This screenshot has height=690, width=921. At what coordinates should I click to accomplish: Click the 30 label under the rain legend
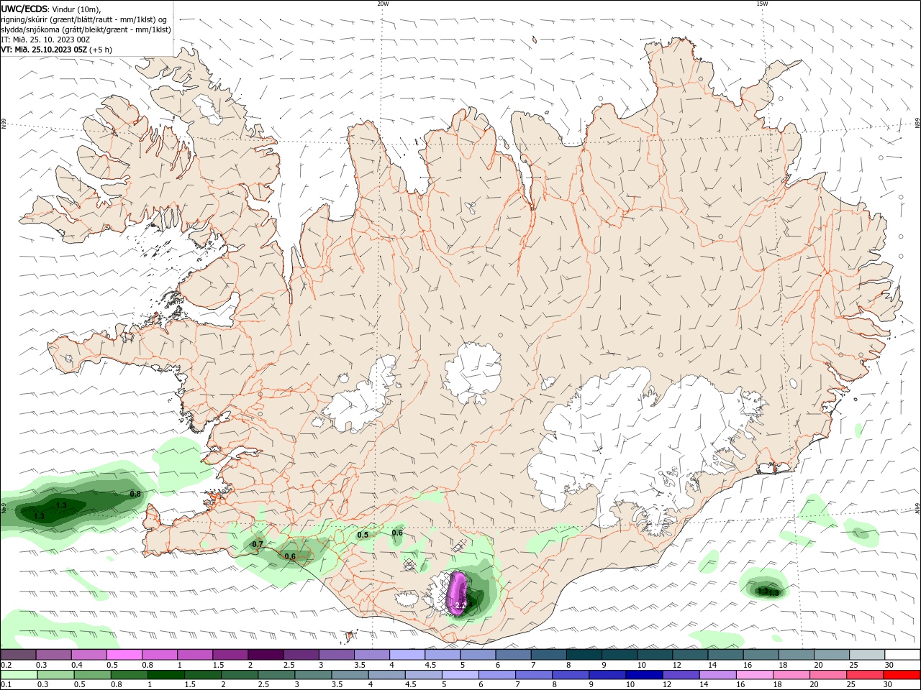(x=889, y=685)
